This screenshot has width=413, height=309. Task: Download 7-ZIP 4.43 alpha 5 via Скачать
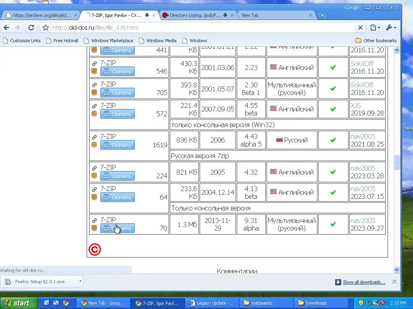tap(117, 145)
